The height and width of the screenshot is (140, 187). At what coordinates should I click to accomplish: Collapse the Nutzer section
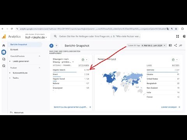pos(39,68)
